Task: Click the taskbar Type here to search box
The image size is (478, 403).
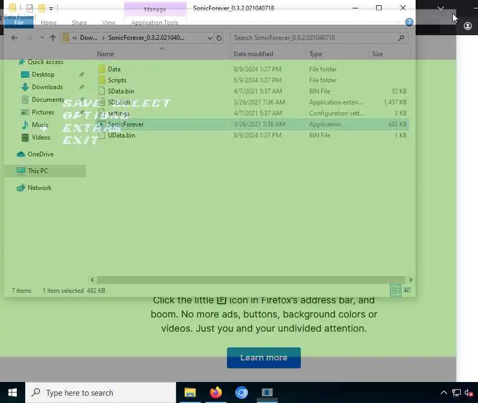Action: coord(101,393)
